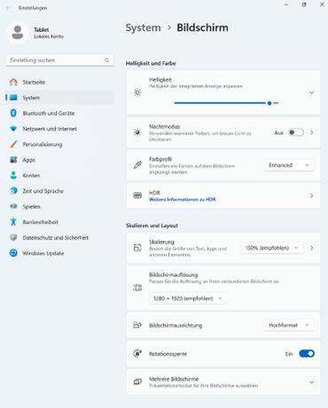Click the Konten label in sidebar
Viewport: 328px width, 408px height.
tap(31, 175)
